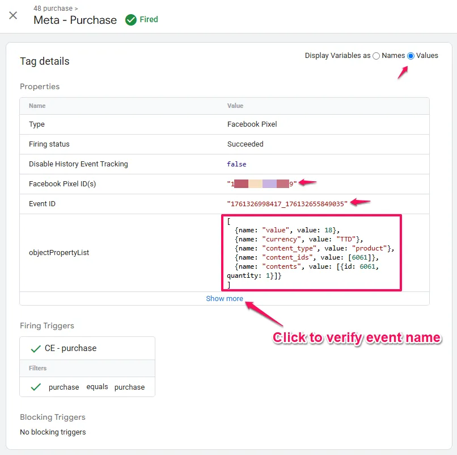Click the Filters header in trigger card
457x455 pixels.
[37, 368]
